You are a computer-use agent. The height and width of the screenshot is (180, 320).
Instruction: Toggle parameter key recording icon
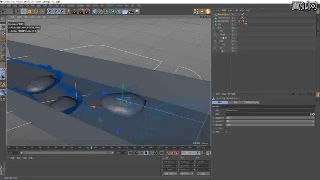[x=198, y=153]
